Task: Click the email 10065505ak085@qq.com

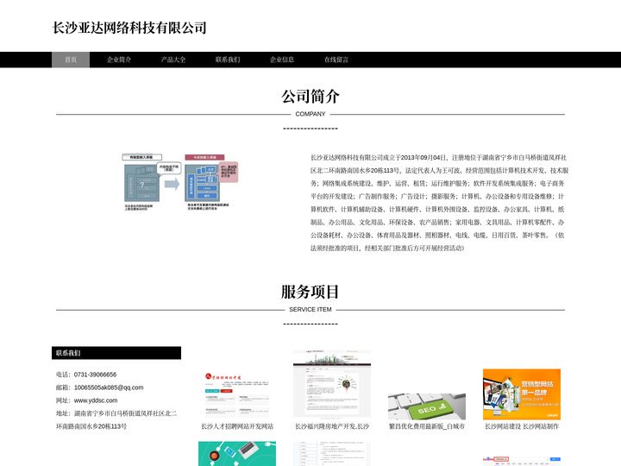Action: pos(109,387)
